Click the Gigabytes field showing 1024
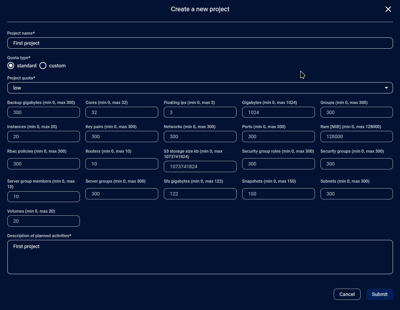 278,113
